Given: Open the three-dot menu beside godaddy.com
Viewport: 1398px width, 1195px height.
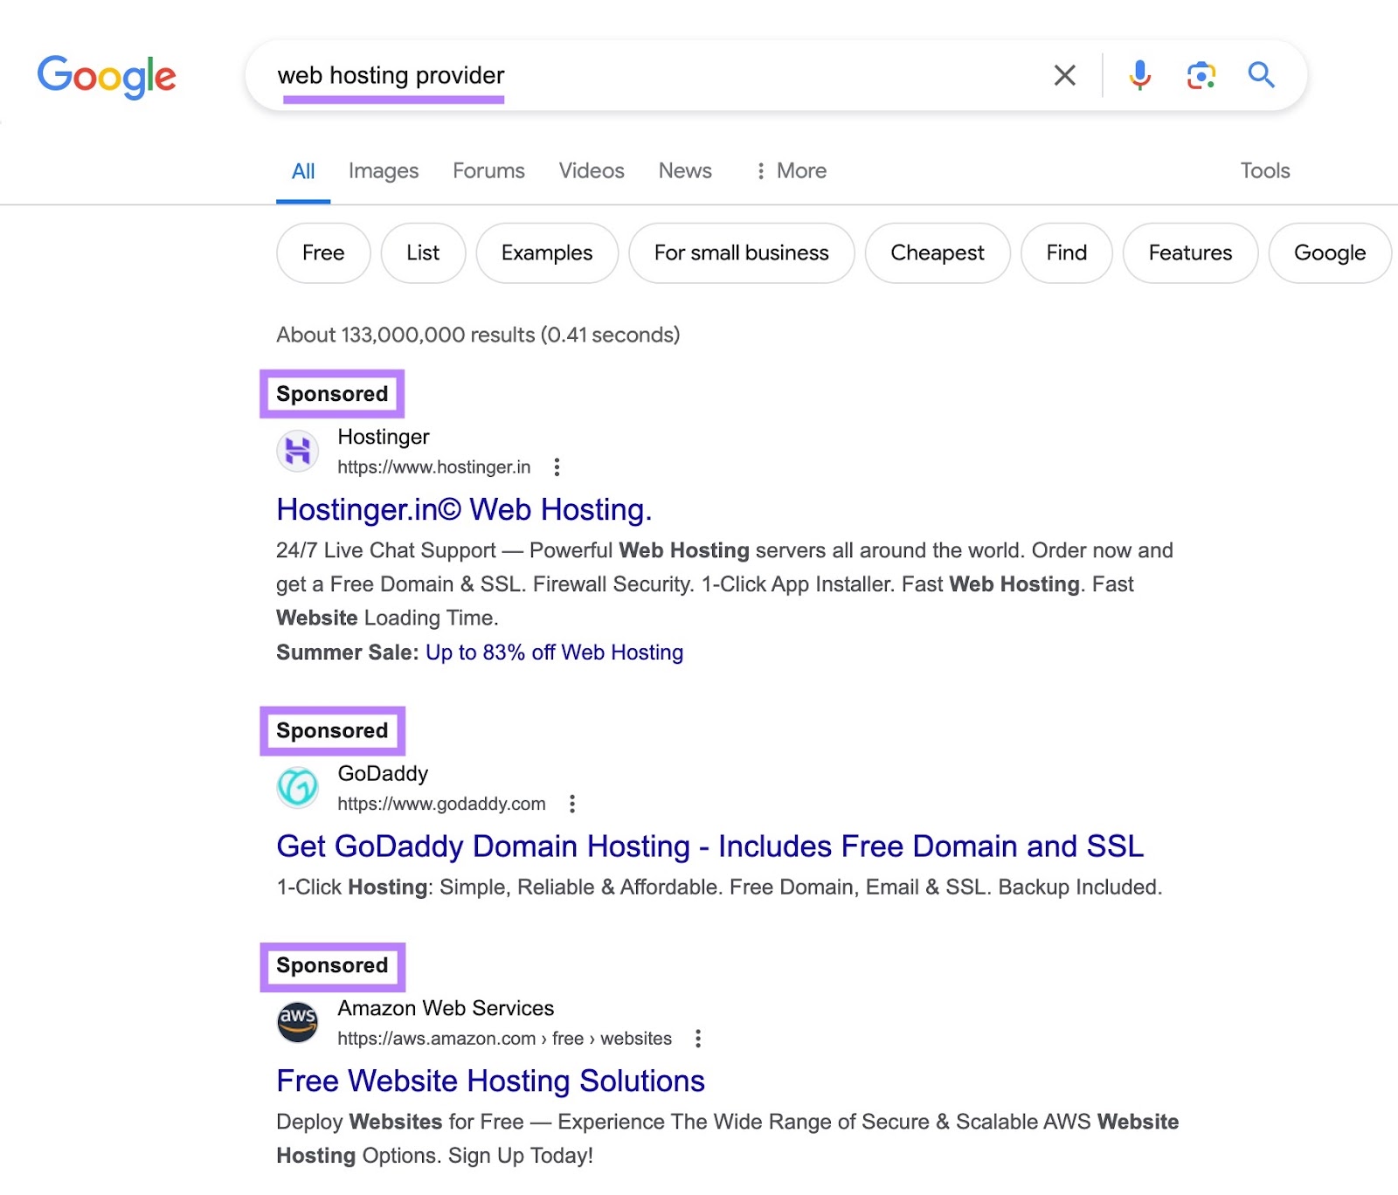Looking at the screenshot, I should [572, 804].
